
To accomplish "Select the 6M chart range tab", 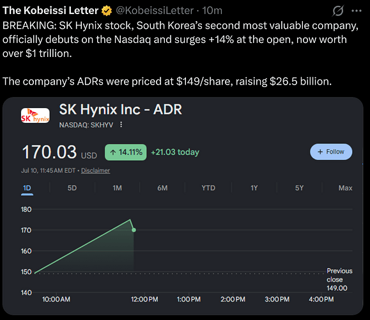I will point(162,188).
